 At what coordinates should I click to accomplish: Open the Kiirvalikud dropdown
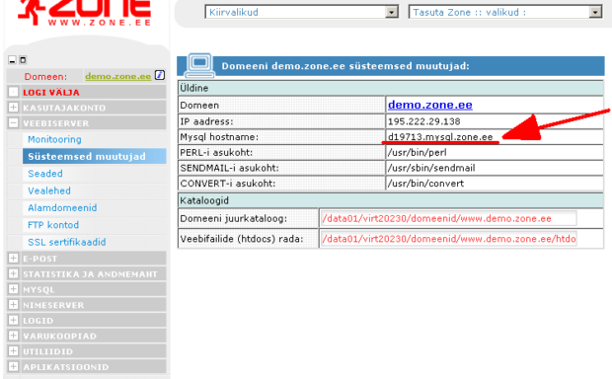point(301,12)
